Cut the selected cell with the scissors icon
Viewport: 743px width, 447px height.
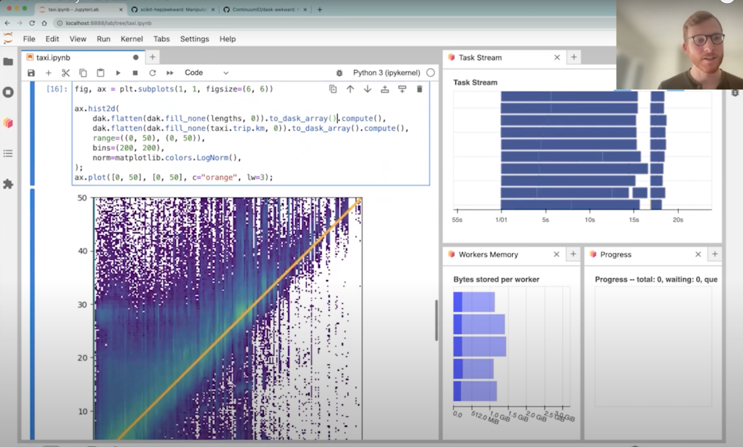65,73
